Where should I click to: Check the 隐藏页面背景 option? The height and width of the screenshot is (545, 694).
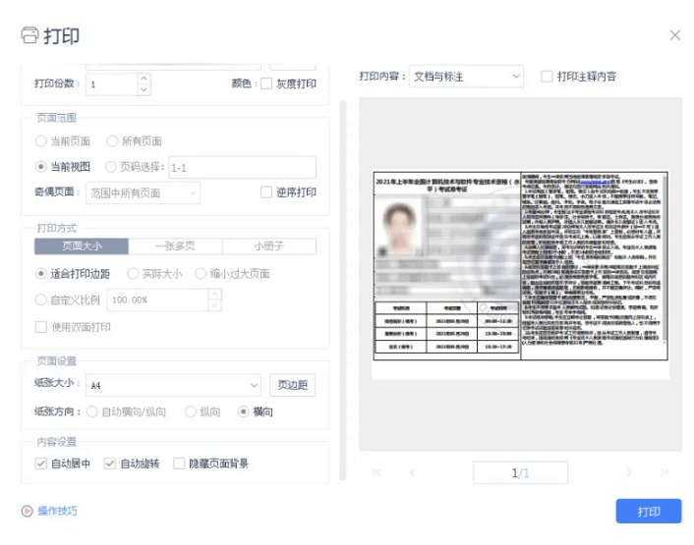179,463
